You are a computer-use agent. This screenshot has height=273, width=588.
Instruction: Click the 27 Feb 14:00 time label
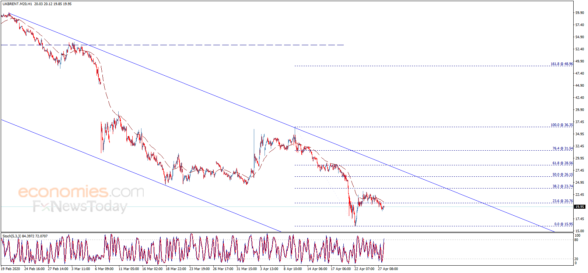click(58, 269)
